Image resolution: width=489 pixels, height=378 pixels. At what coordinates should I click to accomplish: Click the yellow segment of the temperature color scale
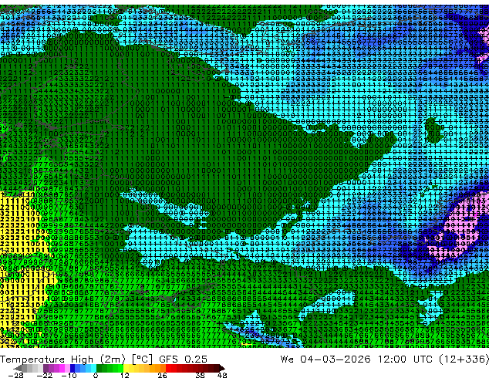(x=126, y=368)
